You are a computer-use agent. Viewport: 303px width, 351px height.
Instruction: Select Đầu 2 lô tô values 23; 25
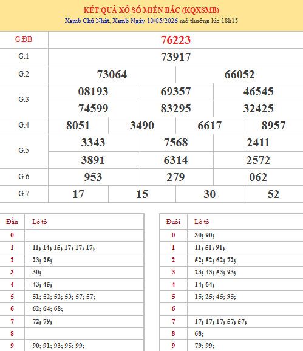42,260
